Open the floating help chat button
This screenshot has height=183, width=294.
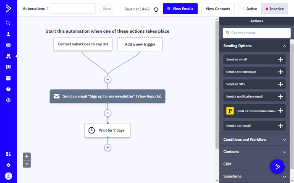pos(277,166)
